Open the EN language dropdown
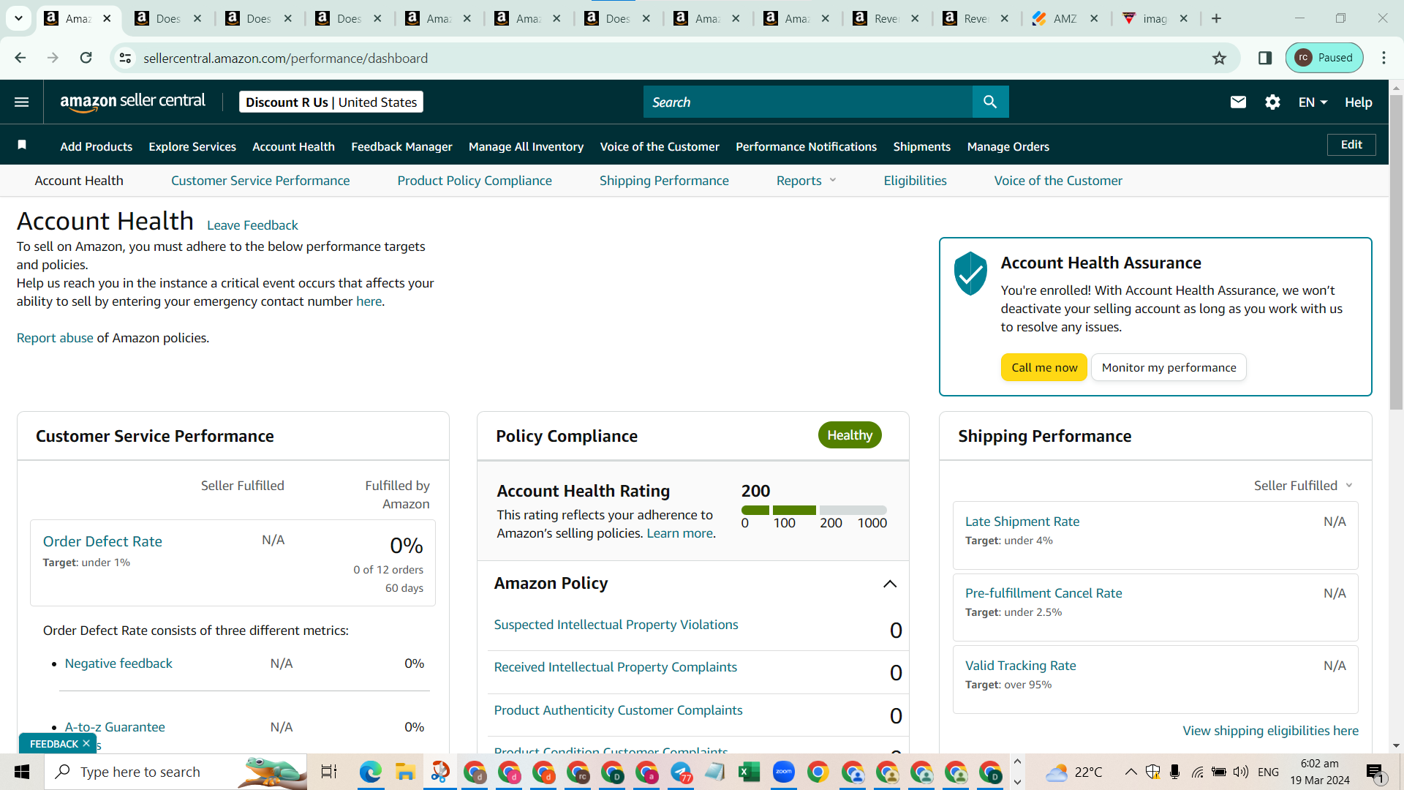This screenshot has width=1404, height=790. (x=1313, y=102)
